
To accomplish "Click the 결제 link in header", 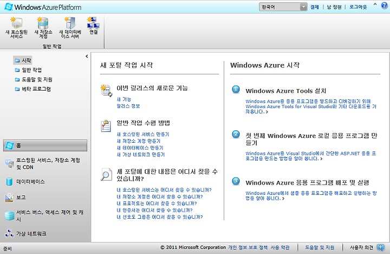I will pyautogui.click(x=315, y=7).
